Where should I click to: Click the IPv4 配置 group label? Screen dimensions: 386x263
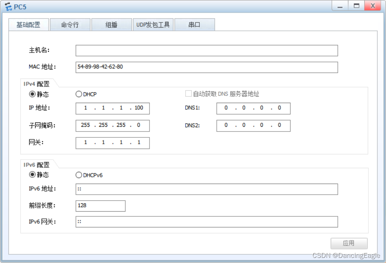click(36, 84)
